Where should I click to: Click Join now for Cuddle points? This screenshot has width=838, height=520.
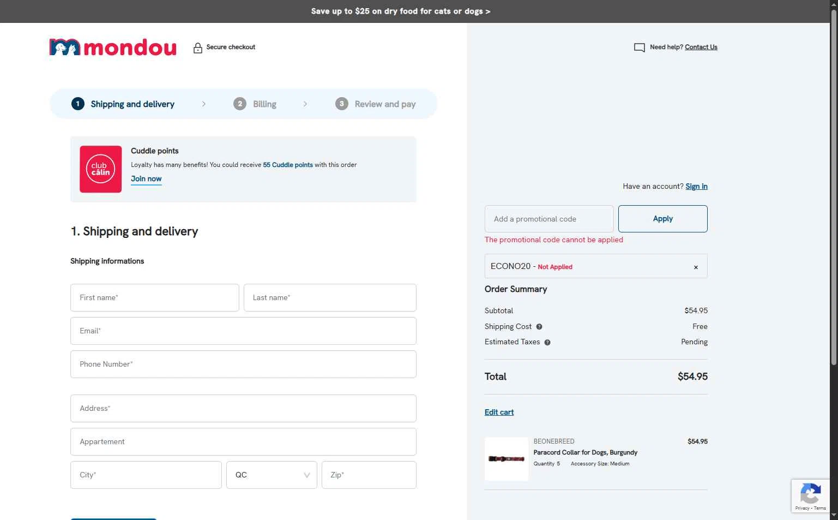146,179
